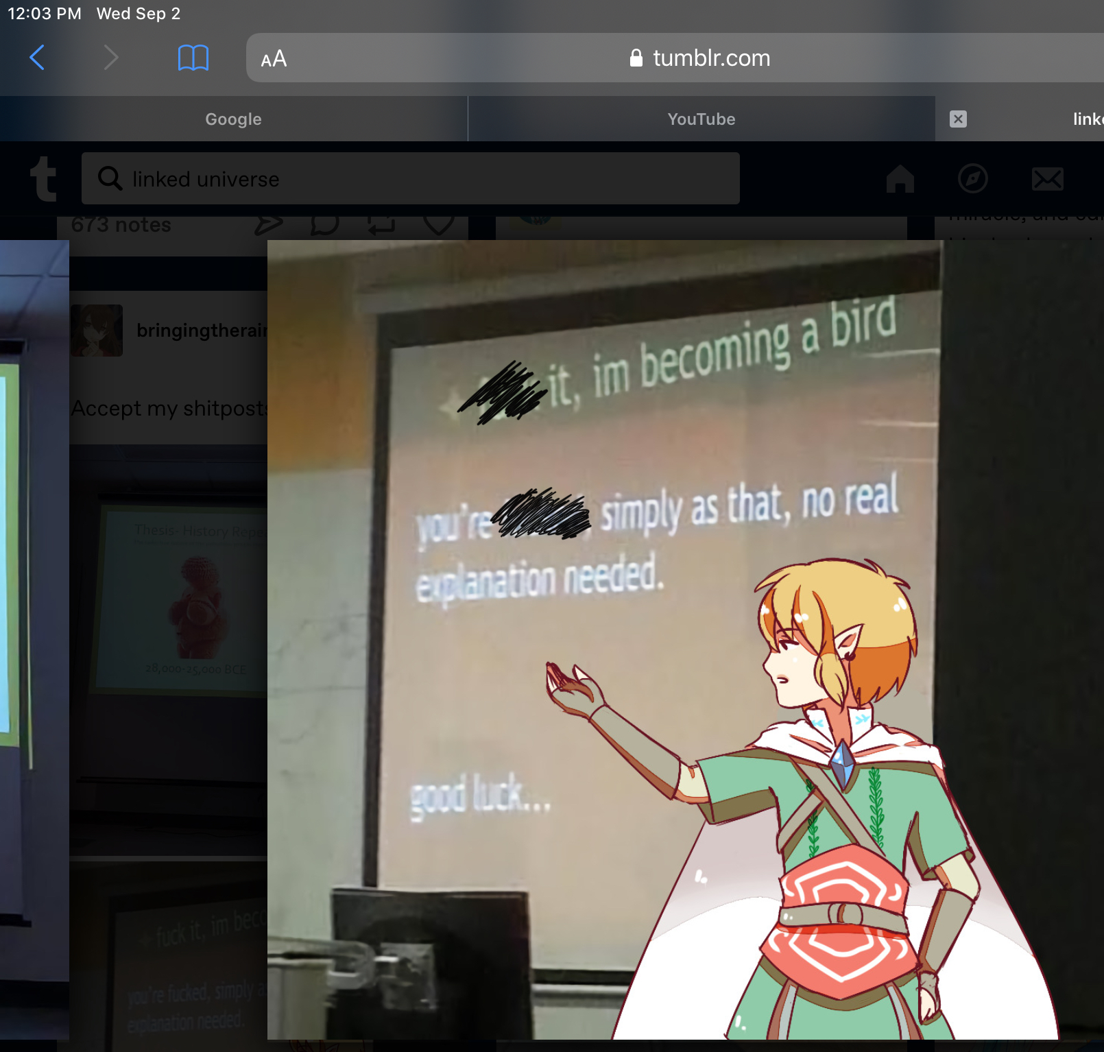Click the 'linked universe' search field
The height and width of the screenshot is (1052, 1104).
tap(425, 179)
